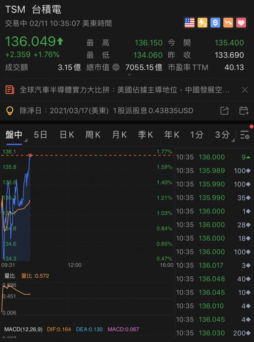
Task: Select the 盤中 intraday tab
Action: pos(14,135)
